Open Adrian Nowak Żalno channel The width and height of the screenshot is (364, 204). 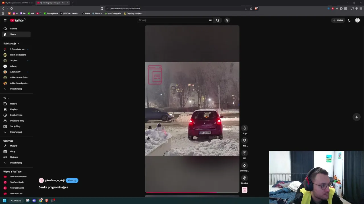click(16, 77)
